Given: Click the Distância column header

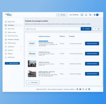Looking at the screenshot, I should coord(62,36).
